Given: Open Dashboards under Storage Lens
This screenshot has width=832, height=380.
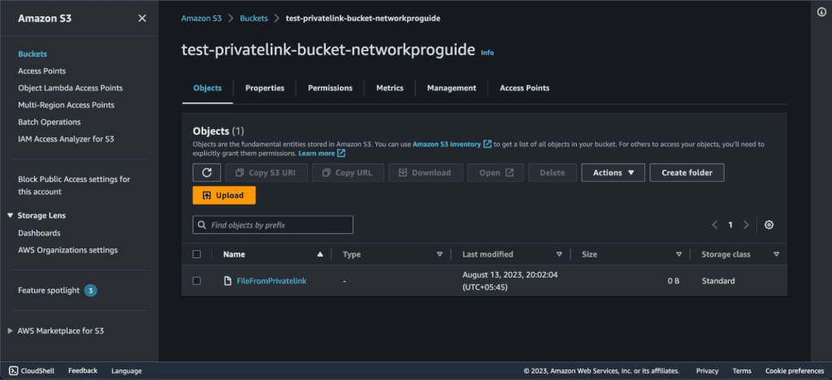Looking at the screenshot, I should click(x=39, y=233).
